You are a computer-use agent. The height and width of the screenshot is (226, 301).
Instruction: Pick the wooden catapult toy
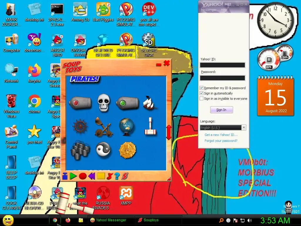tap(104, 127)
